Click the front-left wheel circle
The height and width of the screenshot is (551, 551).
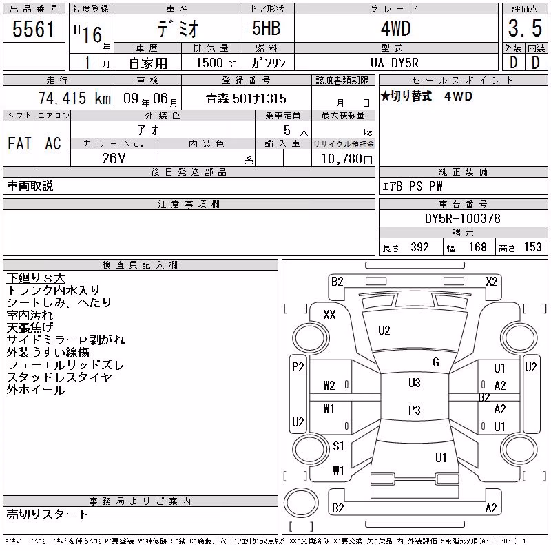point(311,338)
